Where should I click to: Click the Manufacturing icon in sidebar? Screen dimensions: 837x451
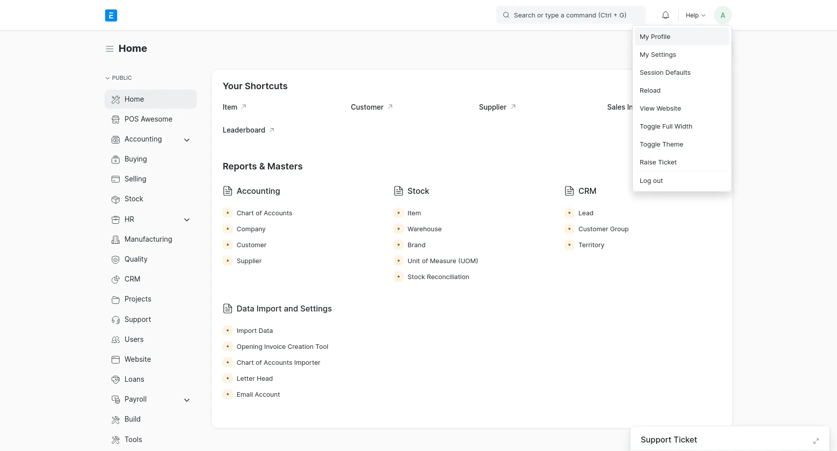click(115, 239)
